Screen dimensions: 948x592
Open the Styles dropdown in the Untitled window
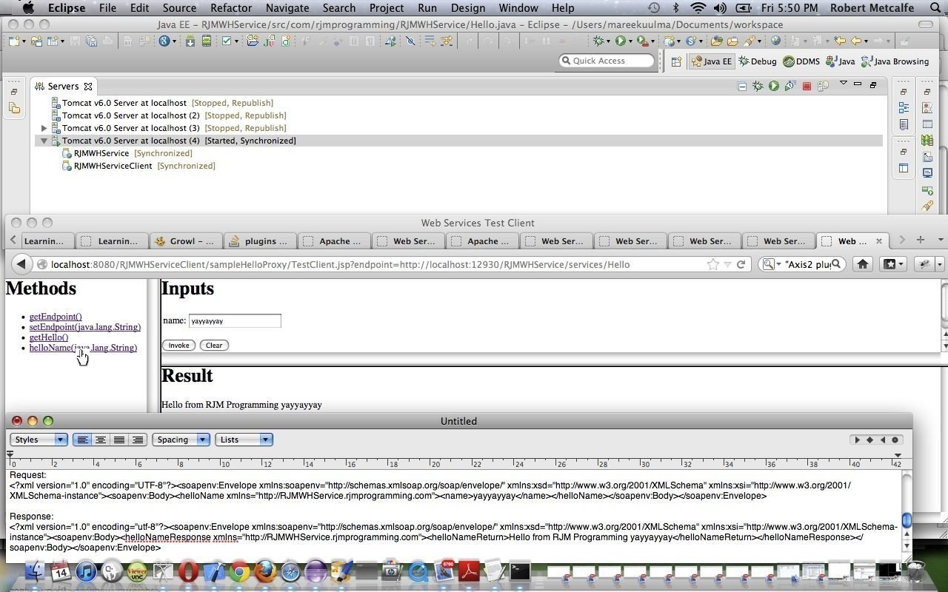[x=39, y=440]
